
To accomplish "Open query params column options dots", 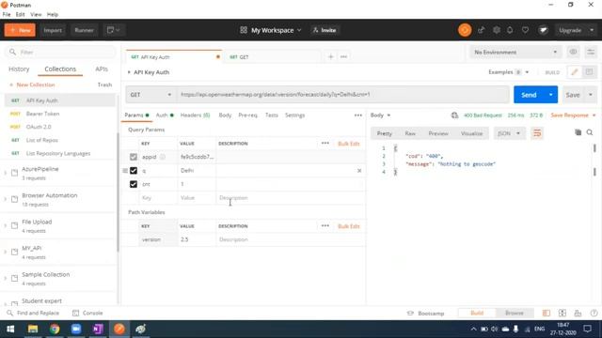I will [325, 143].
